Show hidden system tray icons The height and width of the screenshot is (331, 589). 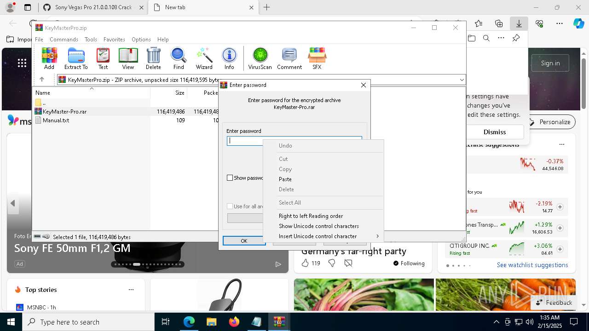pyautogui.click(x=496, y=322)
